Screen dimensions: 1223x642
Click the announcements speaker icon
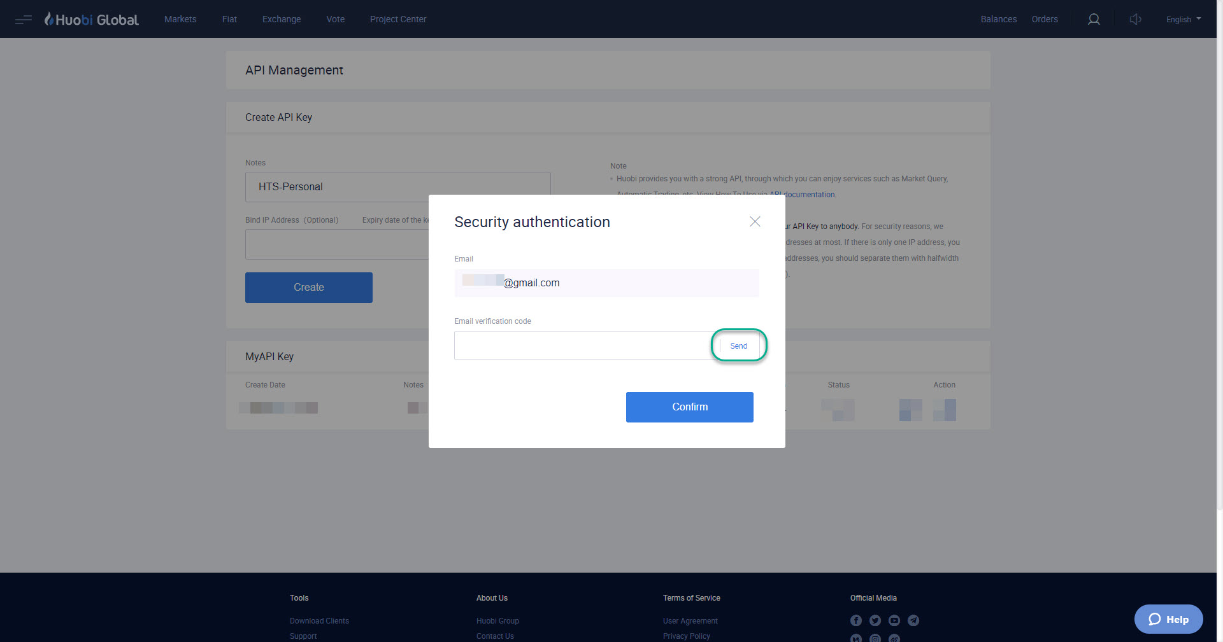[1136, 19]
